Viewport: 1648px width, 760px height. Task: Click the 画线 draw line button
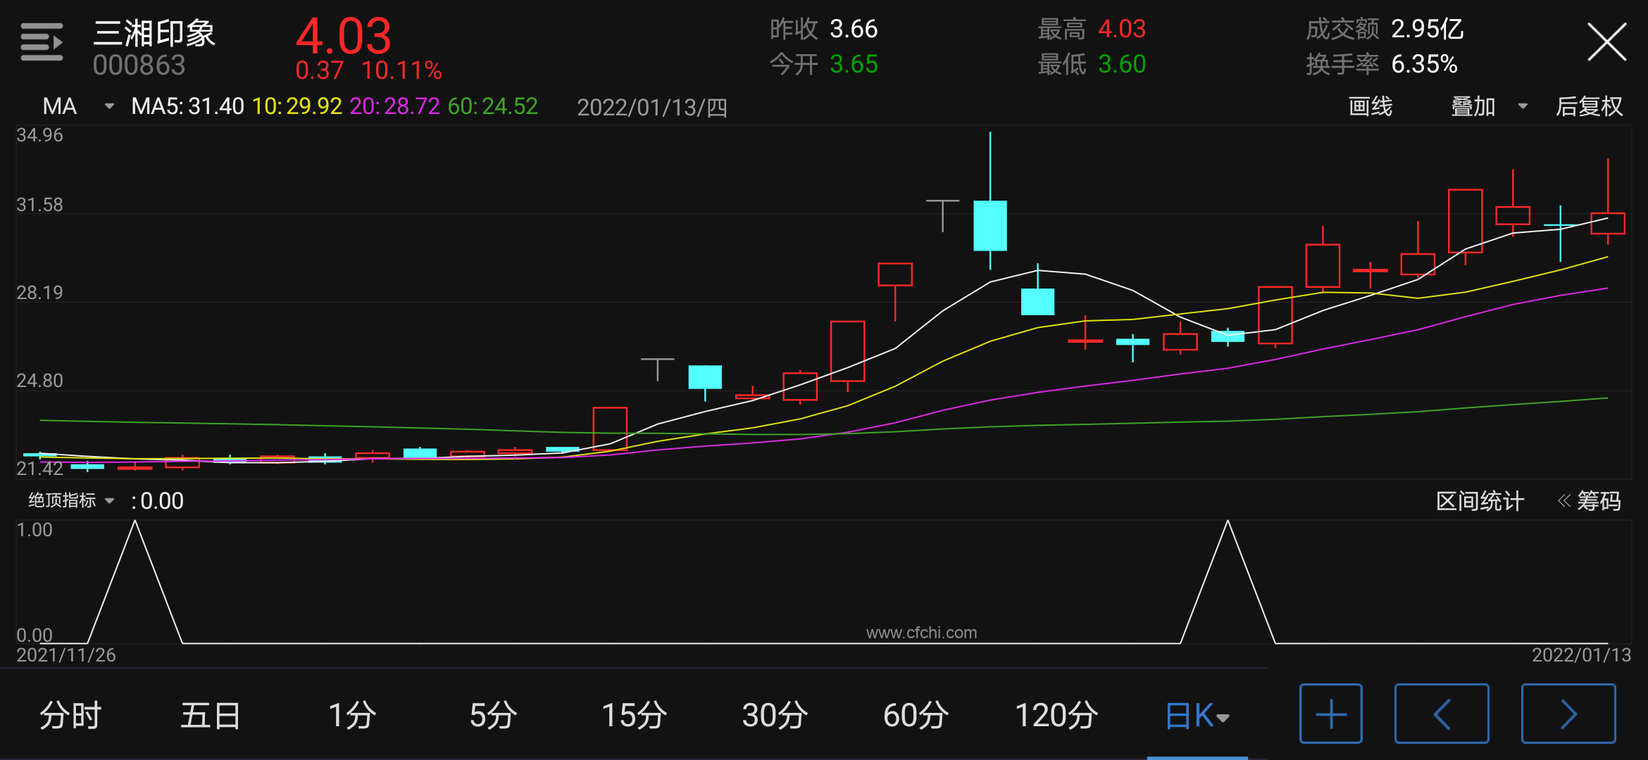(x=1370, y=106)
